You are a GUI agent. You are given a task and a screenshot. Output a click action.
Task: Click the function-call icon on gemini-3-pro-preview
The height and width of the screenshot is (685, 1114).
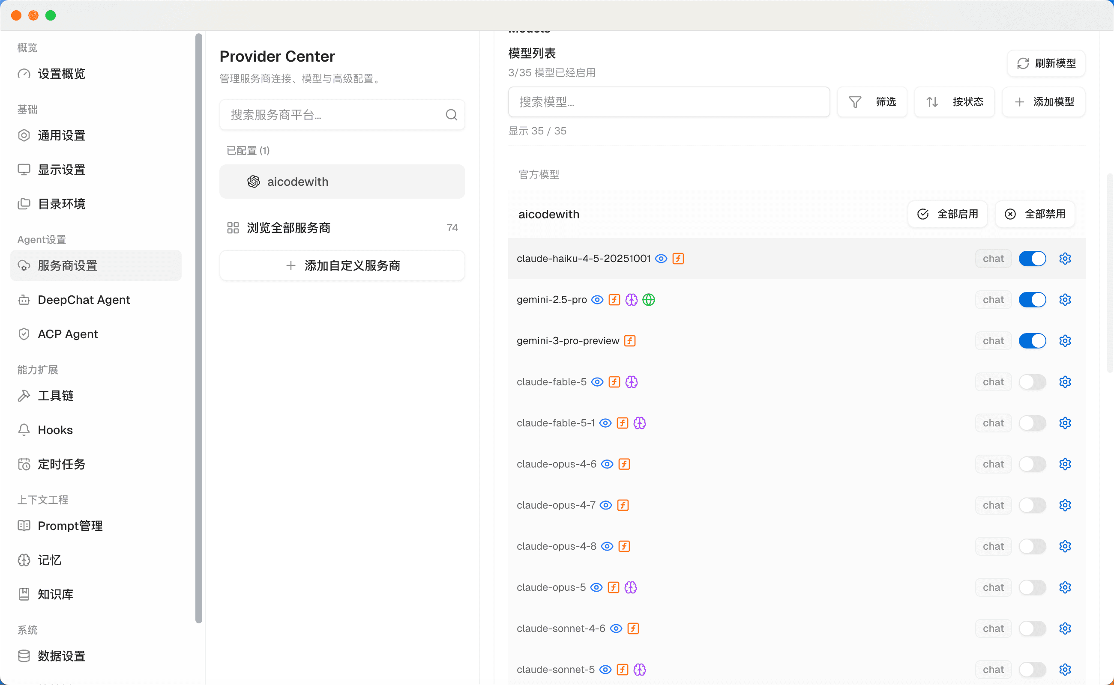629,341
